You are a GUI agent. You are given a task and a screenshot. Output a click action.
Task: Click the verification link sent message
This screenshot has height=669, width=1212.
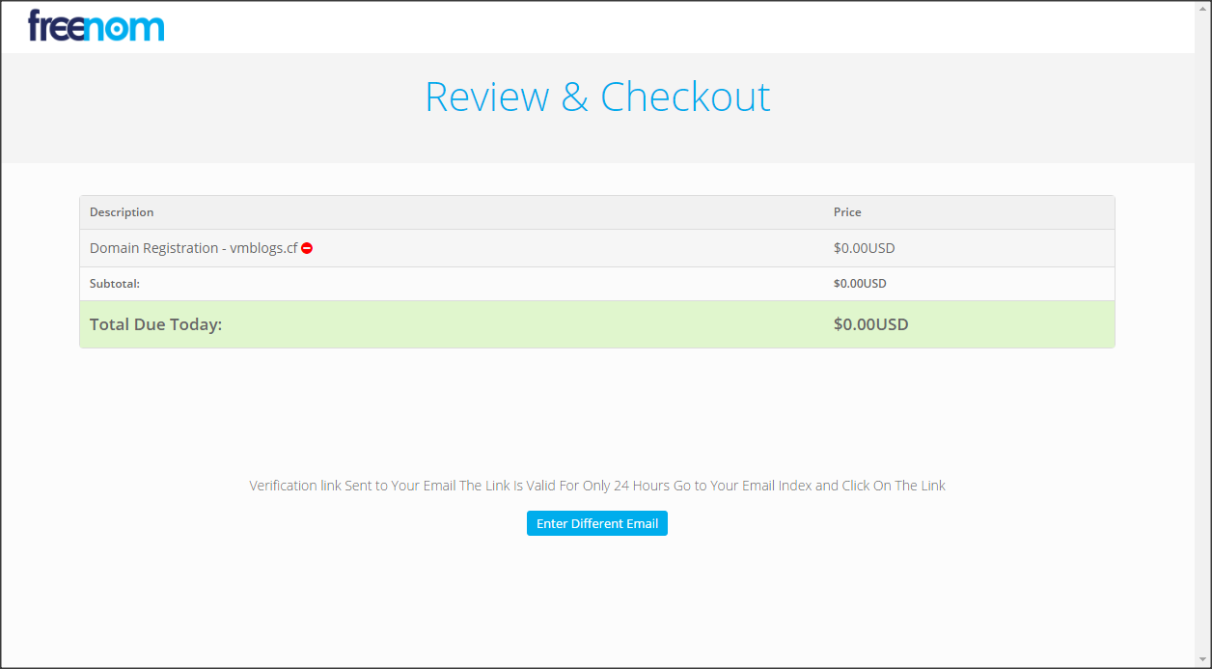(x=597, y=486)
